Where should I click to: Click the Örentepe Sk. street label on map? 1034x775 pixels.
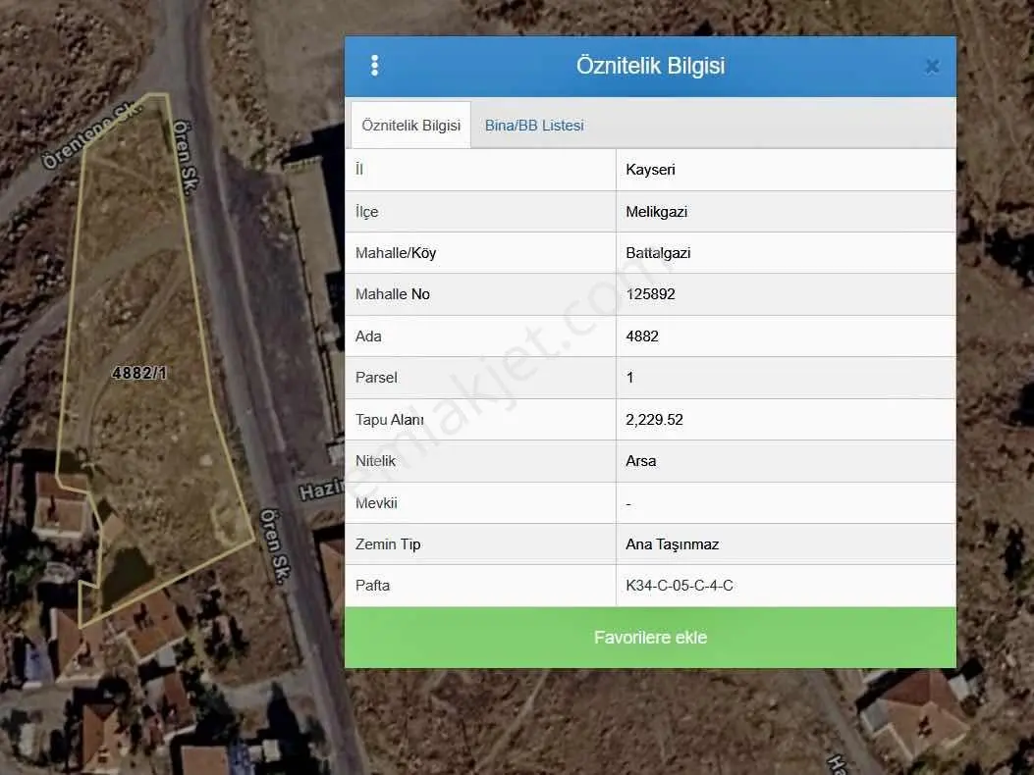[x=91, y=135]
